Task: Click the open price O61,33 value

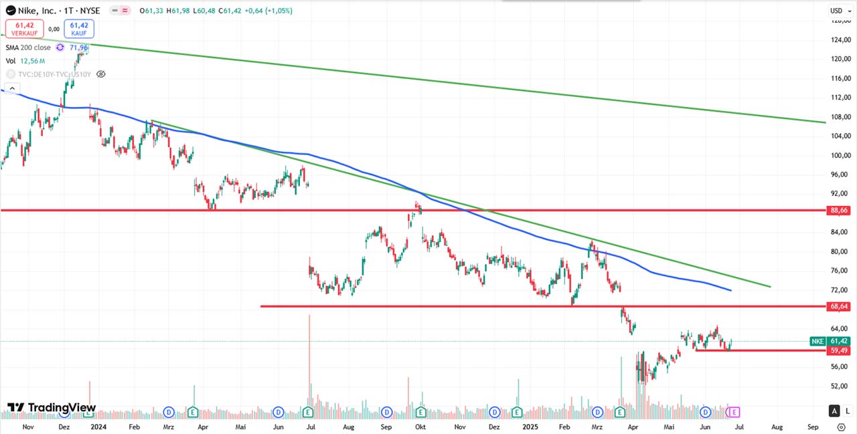Action: 153,11
